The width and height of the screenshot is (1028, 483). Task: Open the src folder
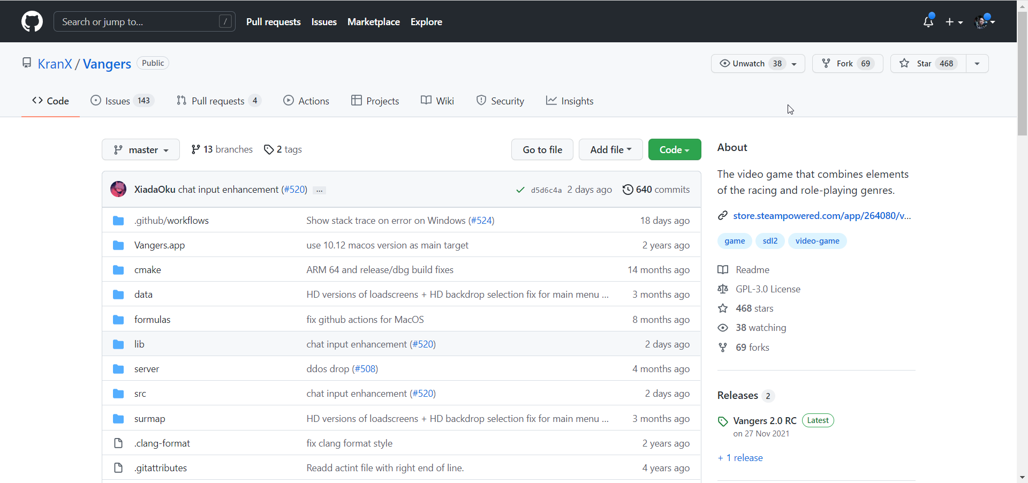[x=140, y=393]
